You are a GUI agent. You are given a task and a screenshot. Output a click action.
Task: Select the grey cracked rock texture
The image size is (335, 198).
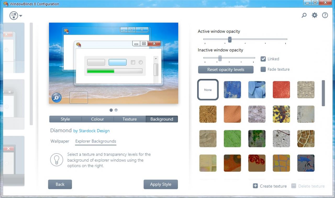click(257, 114)
